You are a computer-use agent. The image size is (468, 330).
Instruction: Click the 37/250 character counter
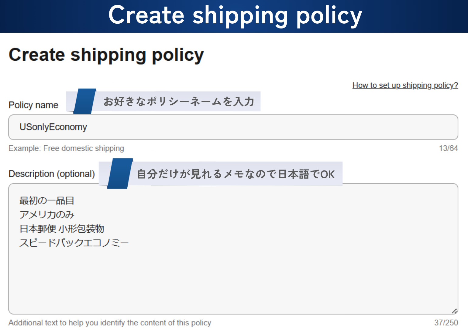(x=446, y=322)
